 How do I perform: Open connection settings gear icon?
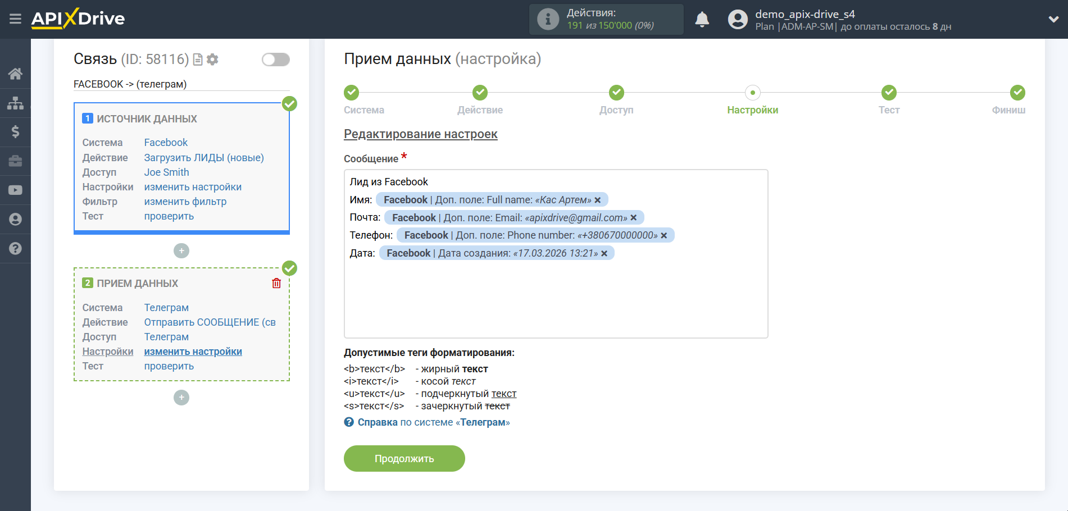click(212, 60)
